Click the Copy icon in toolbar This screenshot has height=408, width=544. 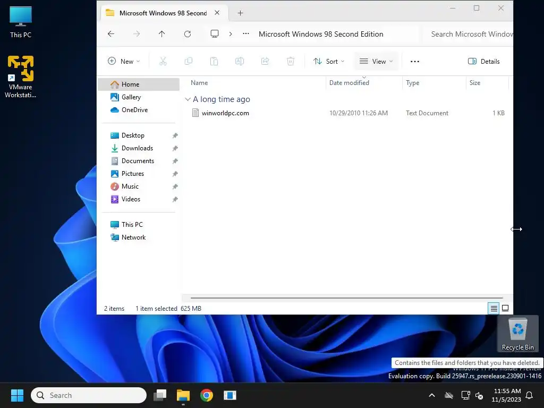(189, 62)
